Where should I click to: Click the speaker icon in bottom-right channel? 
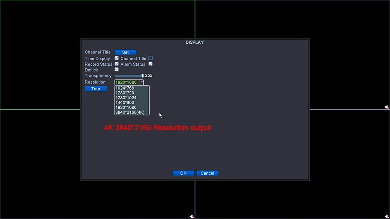coord(387,216)
